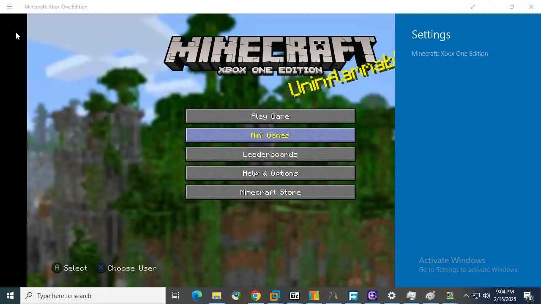The height and width of the screenshot is (304, 541).
Task: Open the Settings gear in the taskbar
Action: pyautogui.click(x=392, y=296)
